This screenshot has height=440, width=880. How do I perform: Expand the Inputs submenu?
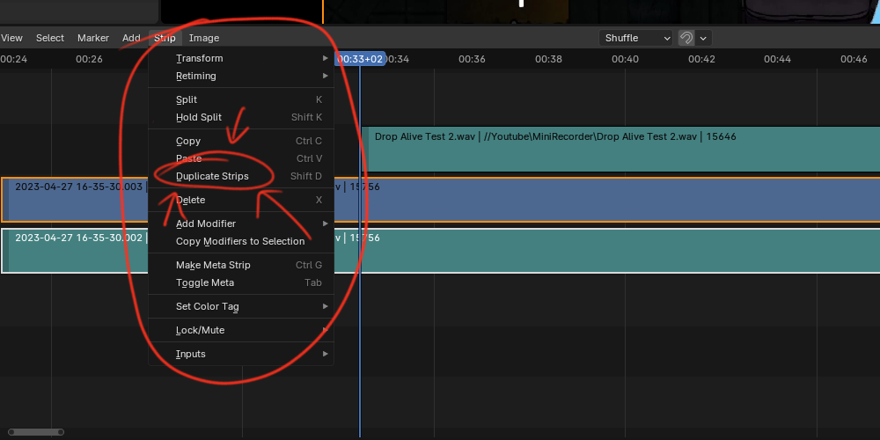pyautogui.click(x=241, y=354)
